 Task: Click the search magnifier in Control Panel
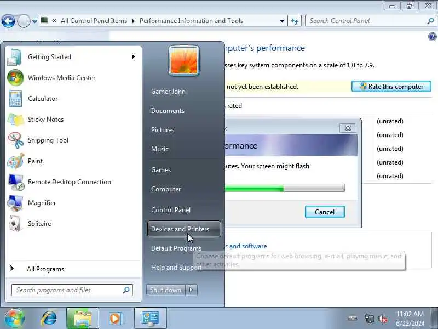point(430,21)
